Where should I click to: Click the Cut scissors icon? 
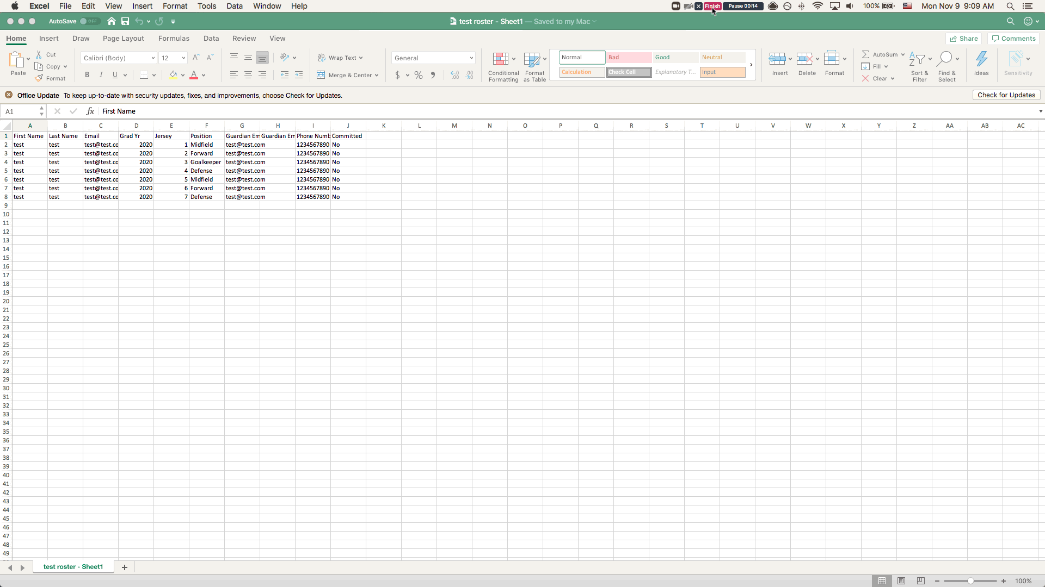[x=39, y=54]
